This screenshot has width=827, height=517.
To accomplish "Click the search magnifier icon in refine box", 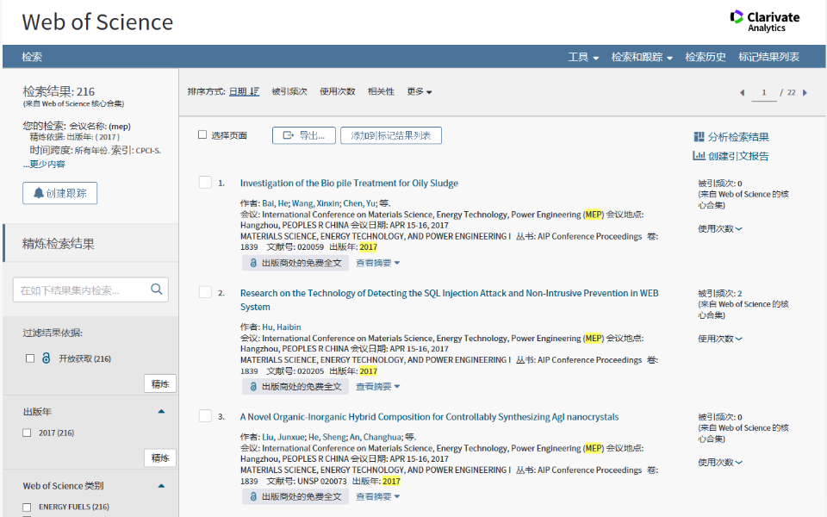I will pos(156,290).
